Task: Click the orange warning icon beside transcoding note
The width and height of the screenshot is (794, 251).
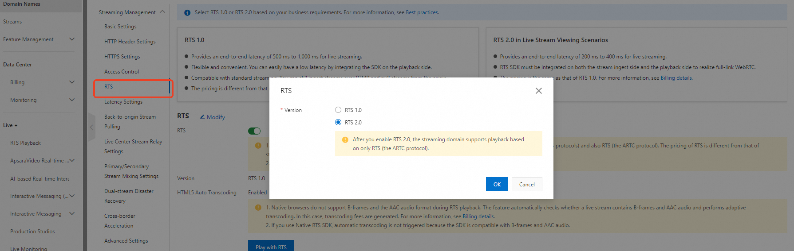Action: point(258,208)
